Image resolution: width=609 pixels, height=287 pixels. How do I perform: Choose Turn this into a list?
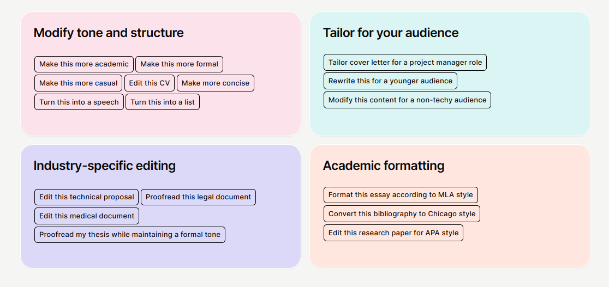[163, 102]
